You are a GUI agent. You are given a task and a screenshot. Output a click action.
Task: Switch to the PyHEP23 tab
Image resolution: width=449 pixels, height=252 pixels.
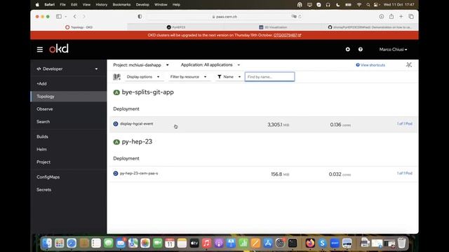(x=176, y=27)
